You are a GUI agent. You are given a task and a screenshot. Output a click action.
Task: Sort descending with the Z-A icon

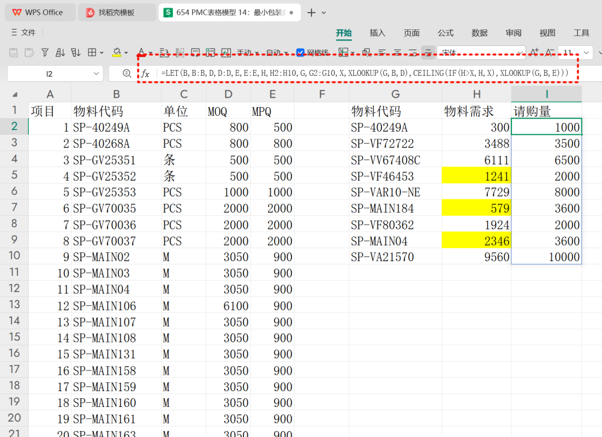pyautogui.click(x=76, y=52)
